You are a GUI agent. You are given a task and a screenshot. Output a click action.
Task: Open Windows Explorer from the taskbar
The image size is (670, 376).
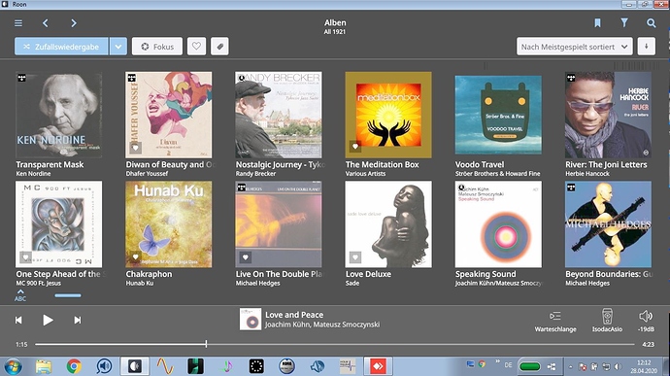point(44,366)
